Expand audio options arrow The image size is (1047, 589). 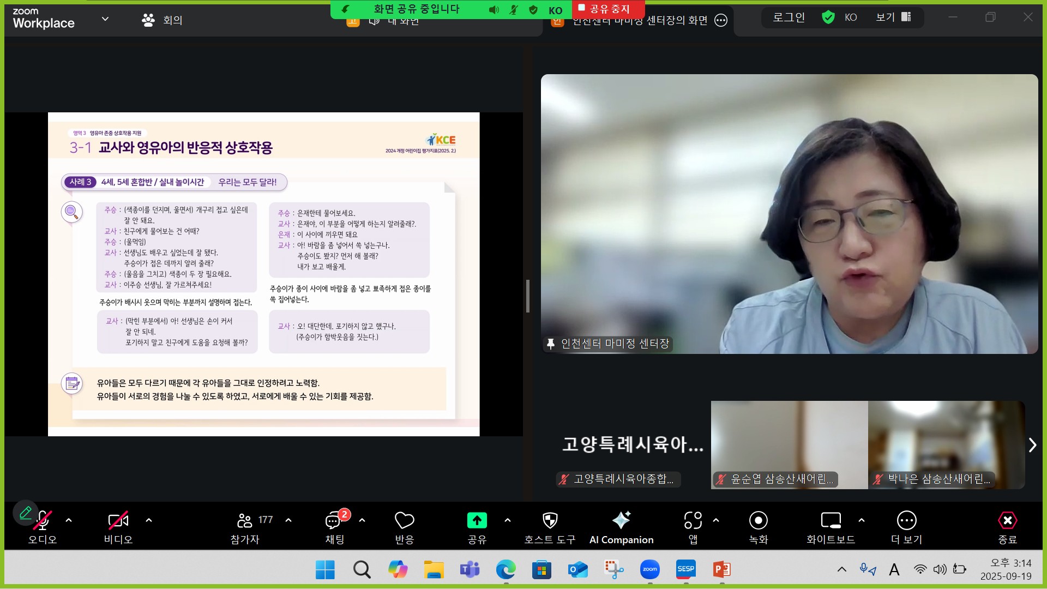point(69,520)
